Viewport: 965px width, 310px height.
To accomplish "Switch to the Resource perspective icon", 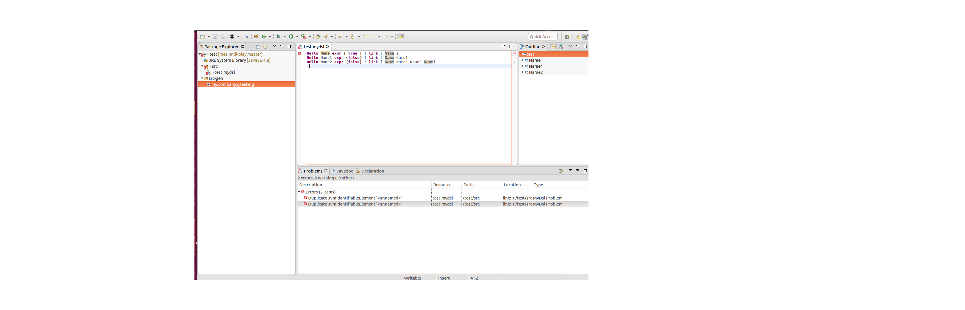I will 578,37.
